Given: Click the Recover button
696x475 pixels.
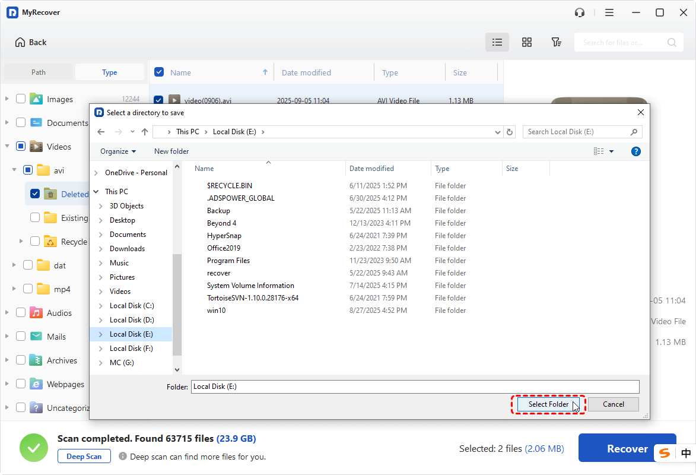Looking at the screenshot, I should coord(627,448).
